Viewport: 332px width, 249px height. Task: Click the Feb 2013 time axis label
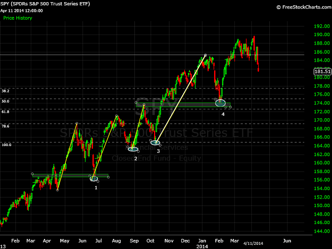[15, 241]
